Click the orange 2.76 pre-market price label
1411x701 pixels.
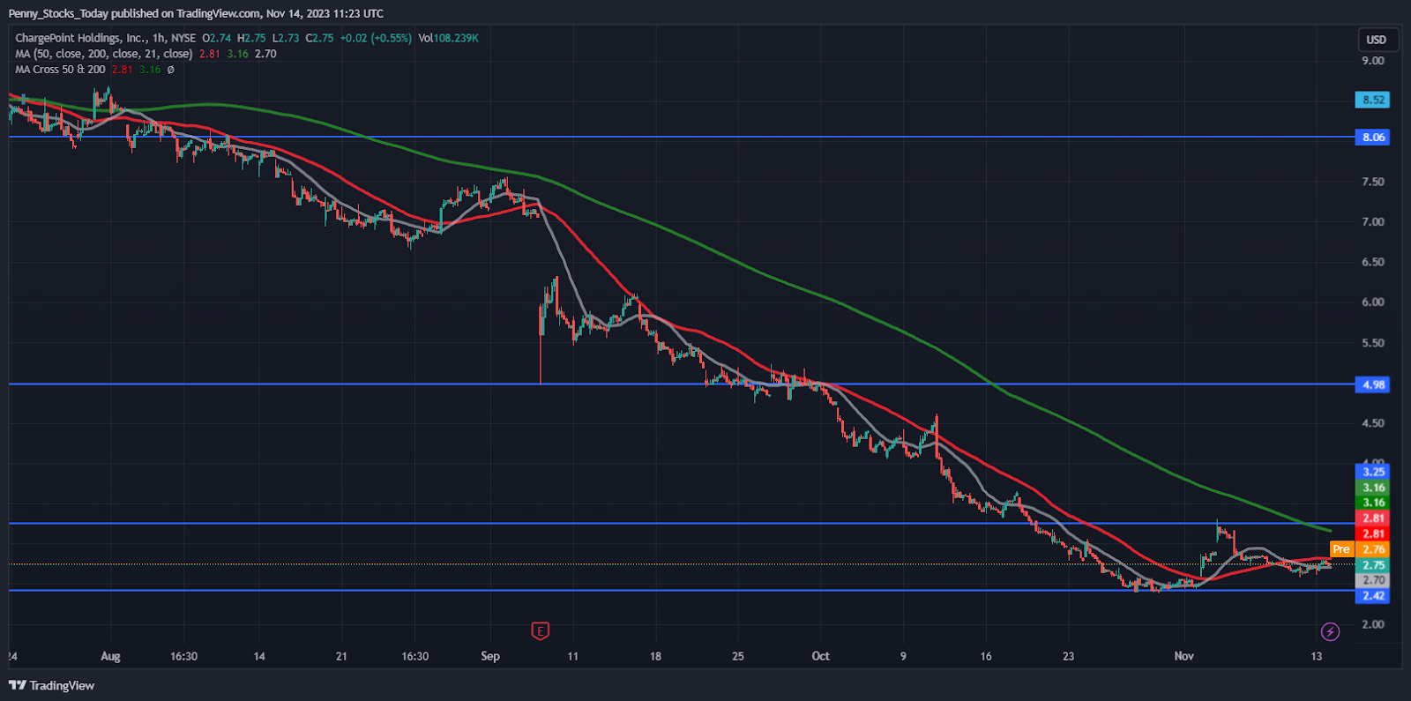coord(1373,549)
